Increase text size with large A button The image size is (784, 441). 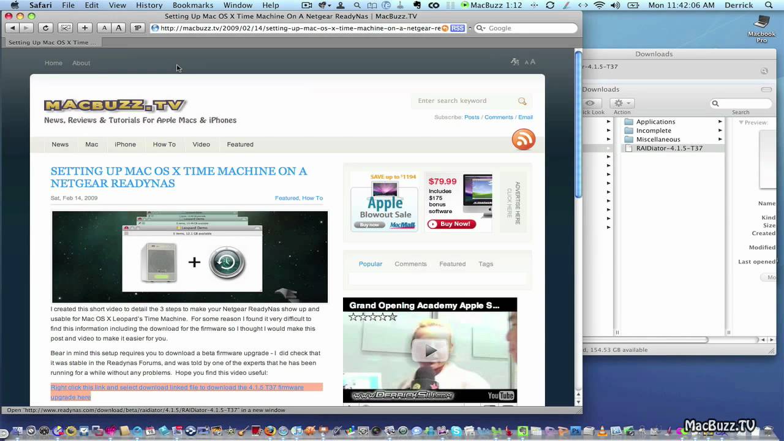pos(119,28)
